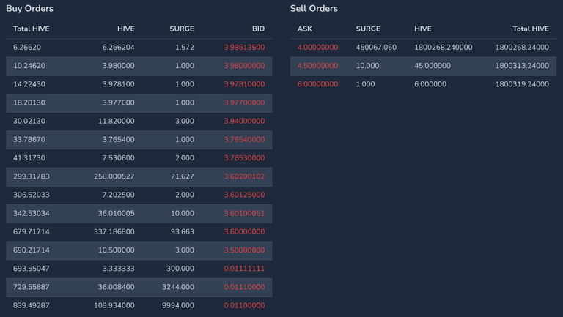The width and height of the screenshot is (563, 317).
Task: Select the 4.00000000 ask price
Action: tap(317, 48)
